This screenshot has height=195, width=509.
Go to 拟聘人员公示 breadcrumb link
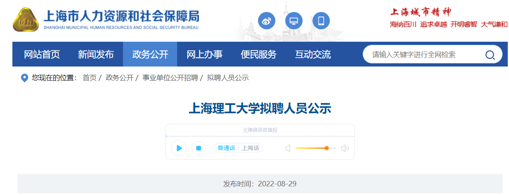228,78
